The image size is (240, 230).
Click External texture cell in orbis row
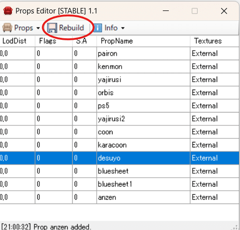[215, 93]
